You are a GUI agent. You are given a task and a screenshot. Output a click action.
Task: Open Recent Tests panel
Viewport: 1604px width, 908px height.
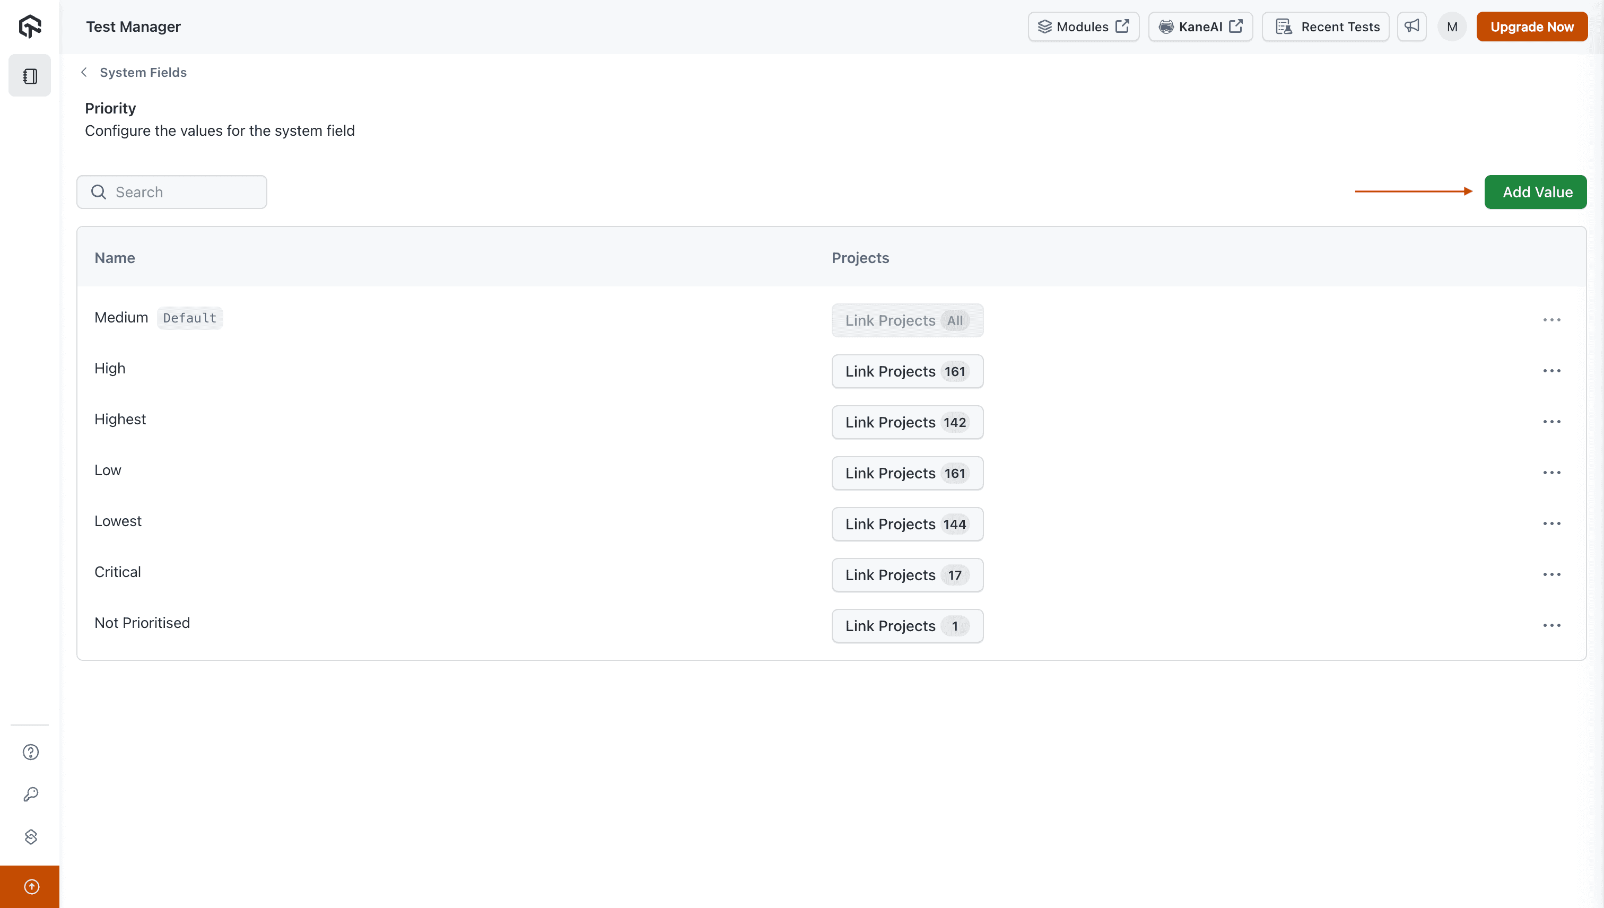coord(1326,27)
